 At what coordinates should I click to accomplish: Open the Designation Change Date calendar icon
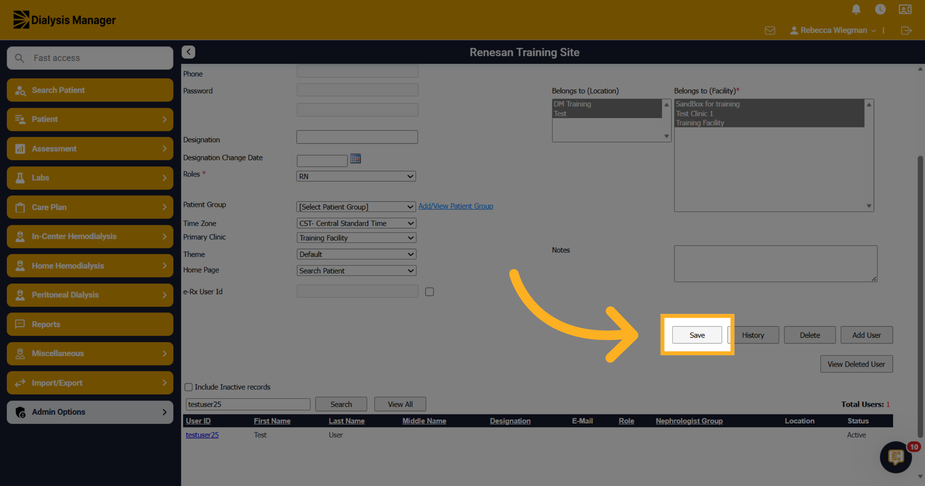pyautogui.click(x=355, y=159)
